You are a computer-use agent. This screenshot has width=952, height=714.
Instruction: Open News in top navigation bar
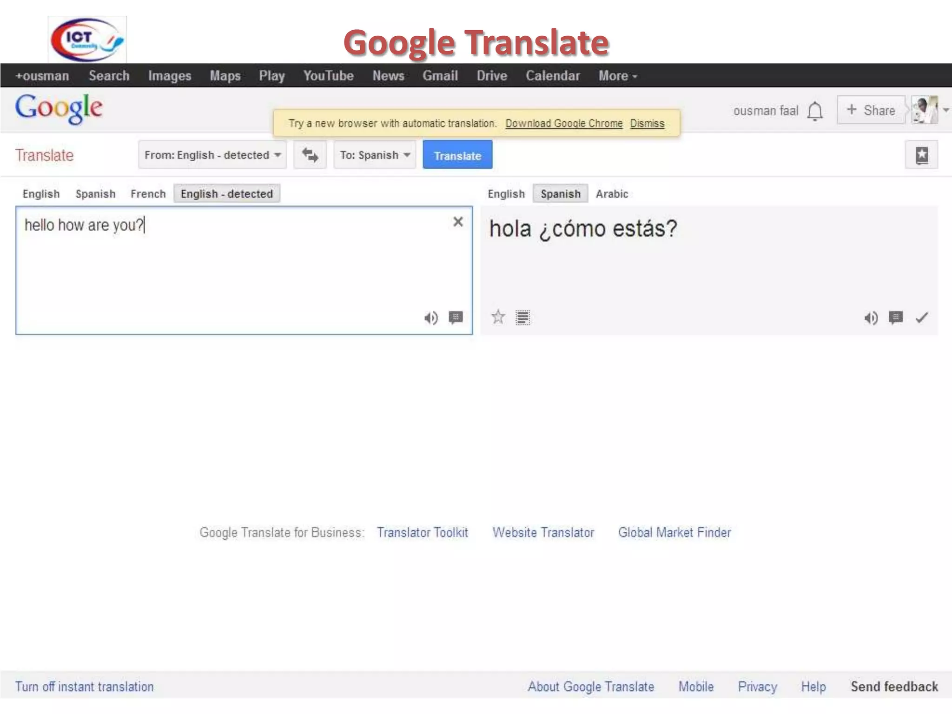pos(389,76)
